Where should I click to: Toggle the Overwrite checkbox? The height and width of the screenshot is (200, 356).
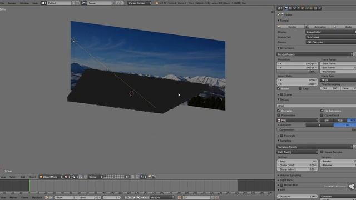[279, 111]
